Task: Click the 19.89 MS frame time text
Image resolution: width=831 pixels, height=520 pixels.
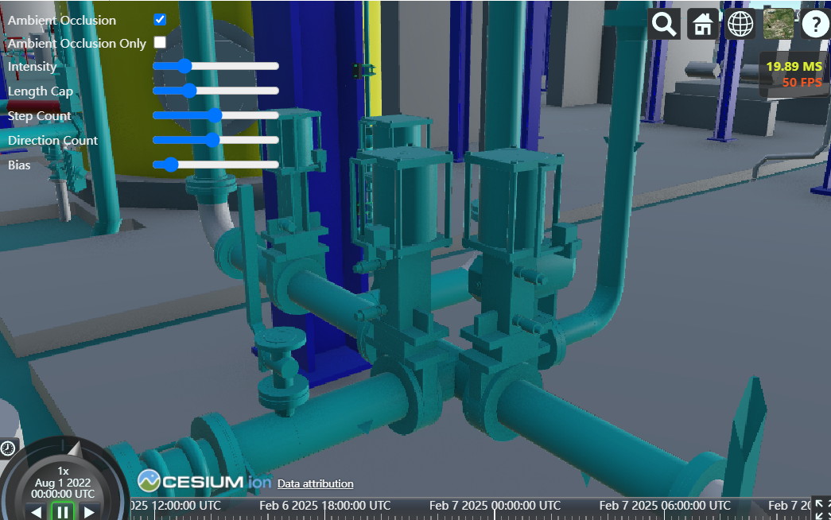Action: [794, 67]
